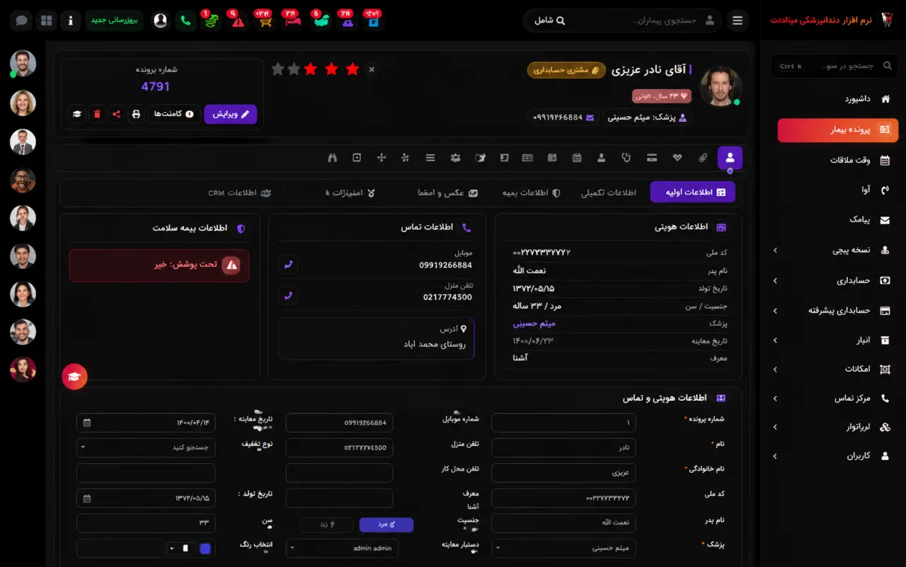The width and height of the screenshot is (906, 567).
Task: Click doctor link میثم حسینی in identity card
Action: click(x=534, y=323)
